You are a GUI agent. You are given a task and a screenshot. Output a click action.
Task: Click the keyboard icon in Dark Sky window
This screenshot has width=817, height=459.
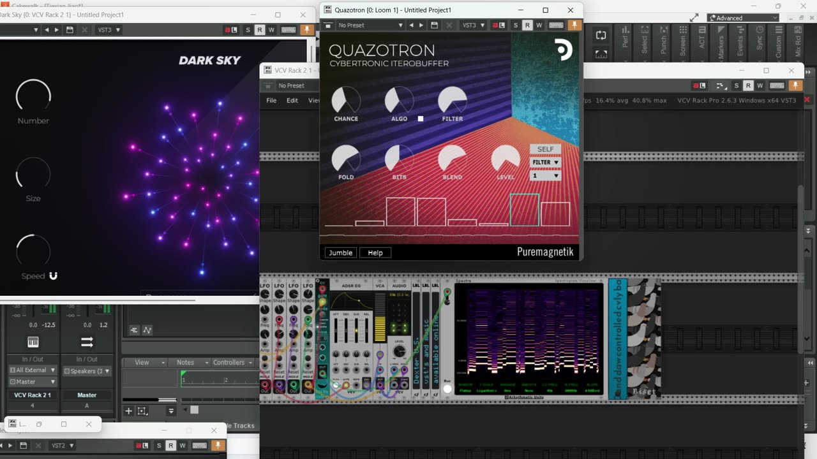[289, 30]
